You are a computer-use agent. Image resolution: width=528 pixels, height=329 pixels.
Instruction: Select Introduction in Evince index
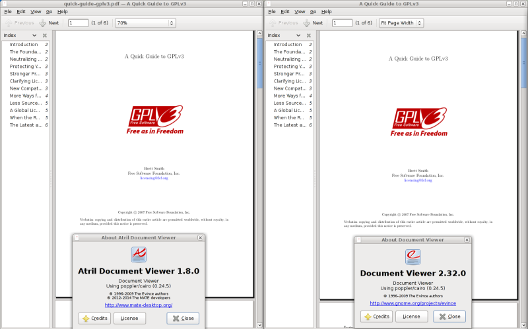point(290,44)
